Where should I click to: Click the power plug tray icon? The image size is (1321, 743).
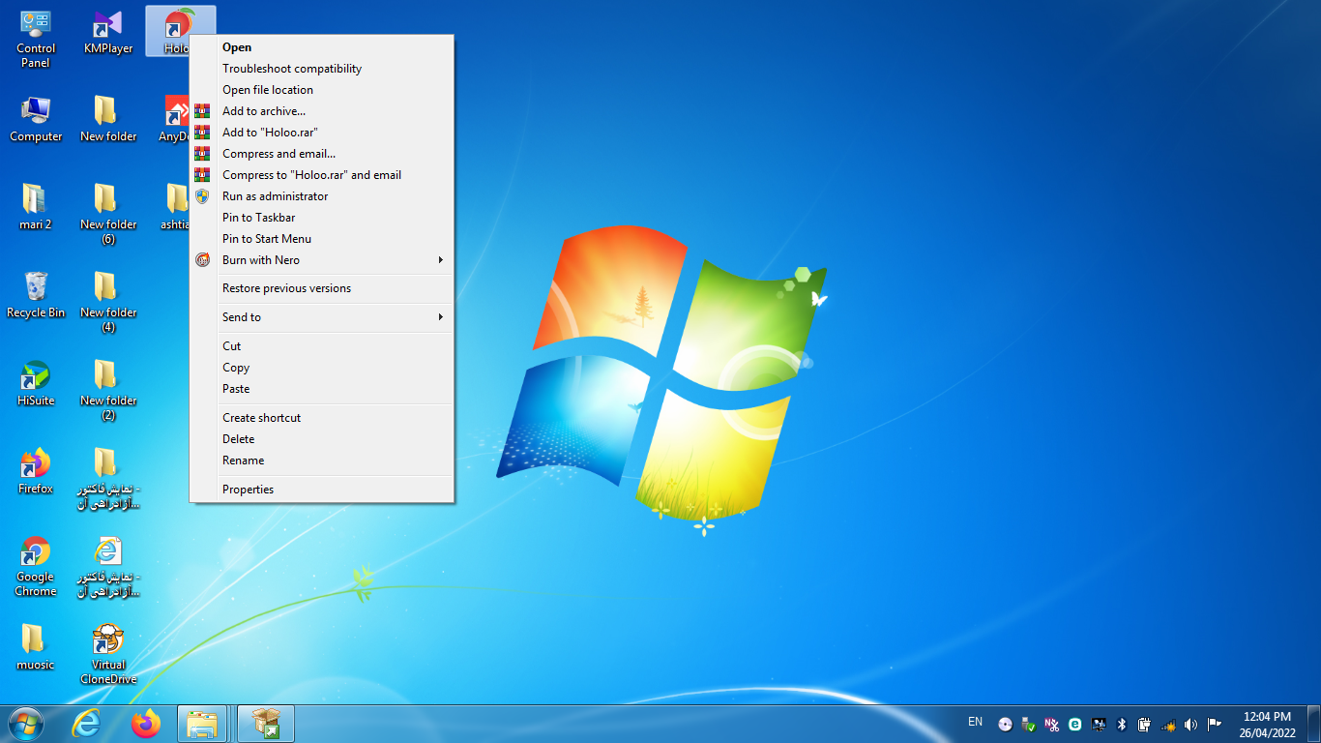tap(1145, 724)
